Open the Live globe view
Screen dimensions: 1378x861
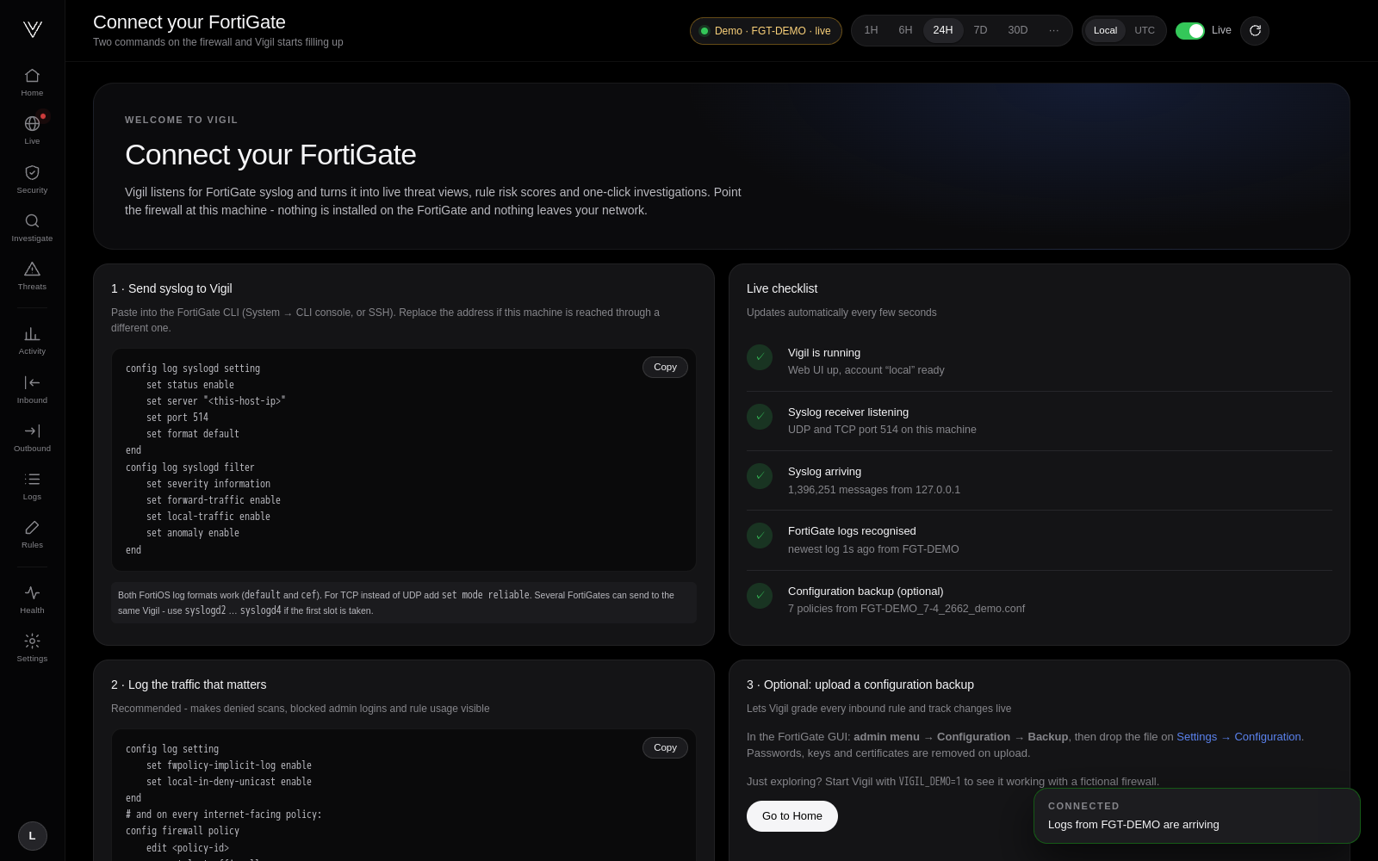tap(32, 130)
